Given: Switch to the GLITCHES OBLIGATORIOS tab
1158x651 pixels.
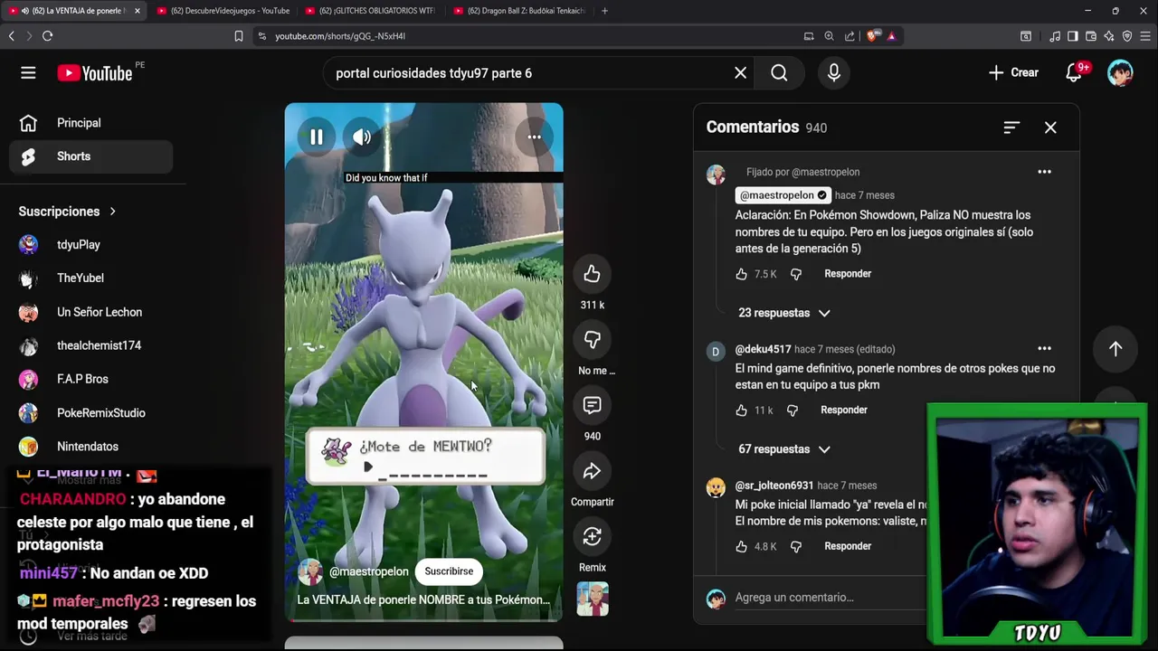Looking at the screenshot, I should click(371, 11).
